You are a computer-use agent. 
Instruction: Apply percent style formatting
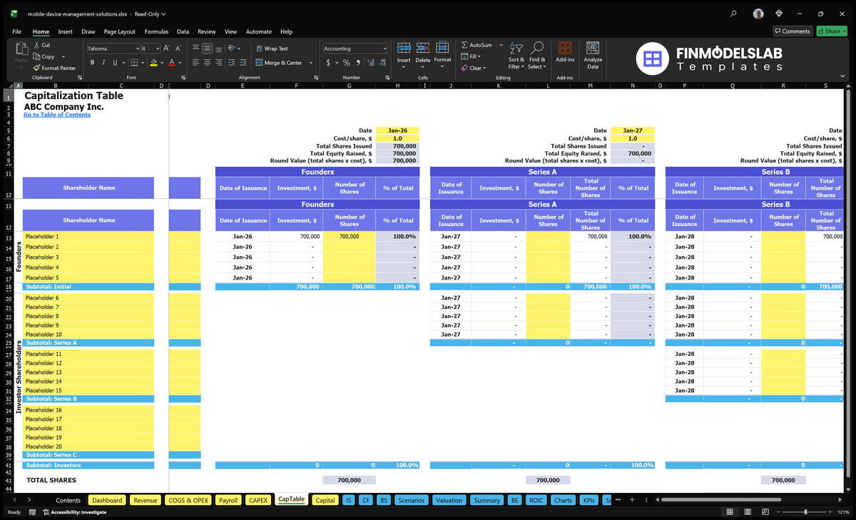[x=347, y=63]
